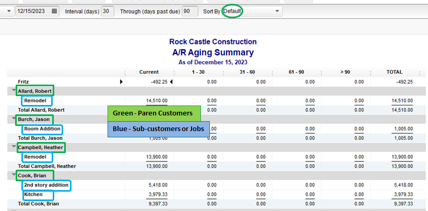This screenshot has height=211, width=428.
Task: Collapse the Campbell, Heather group
Action: [x=14, y=146]
